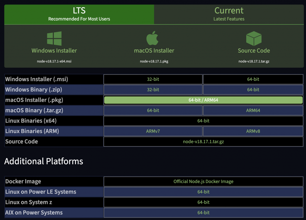Open the Source Code heading link
The height and width of the screenshot is (220, 306).
(x=254, y=50)
